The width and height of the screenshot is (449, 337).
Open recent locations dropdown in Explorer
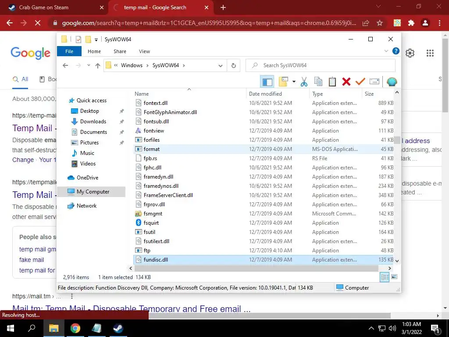(x=89, y=65)
